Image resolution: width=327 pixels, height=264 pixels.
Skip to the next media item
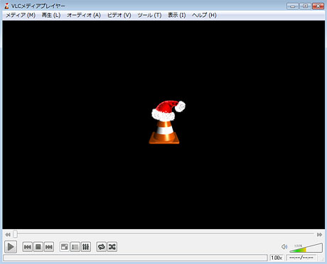tap(49, 247)
